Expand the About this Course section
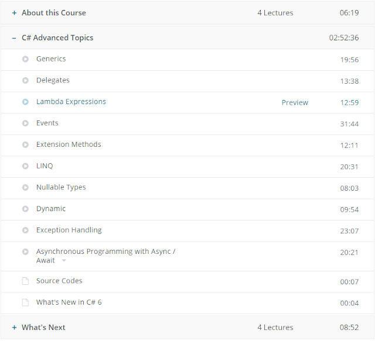375x341 pixels. pos(14,13)
